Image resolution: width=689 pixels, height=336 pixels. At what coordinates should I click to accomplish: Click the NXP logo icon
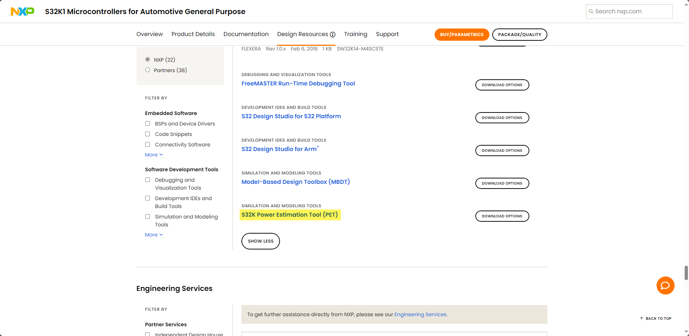(22, 12)
